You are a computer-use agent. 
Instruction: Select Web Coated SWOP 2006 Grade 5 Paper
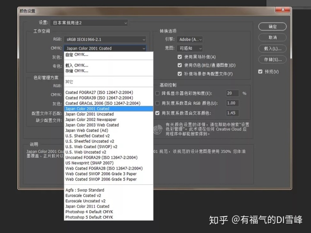(108, 179)
